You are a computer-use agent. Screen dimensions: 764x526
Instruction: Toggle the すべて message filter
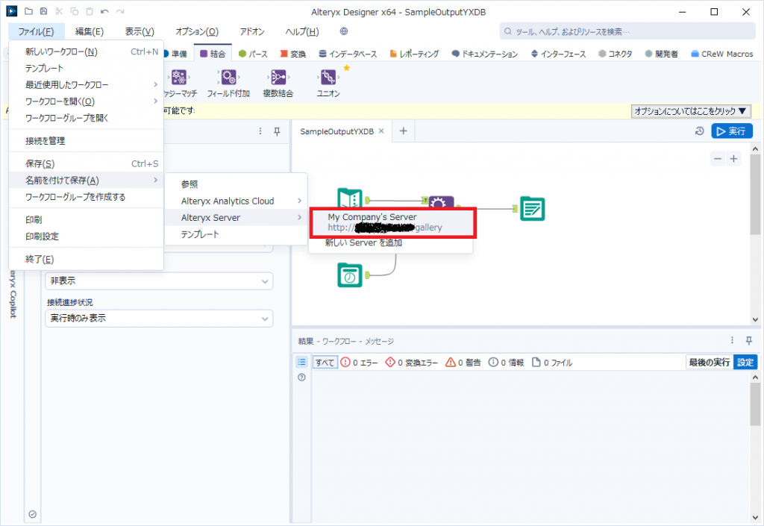pos(325,363)
